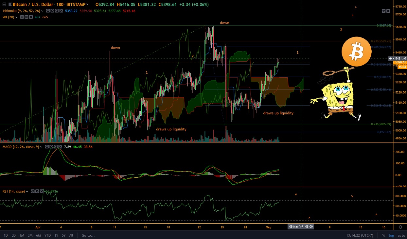The image size is (407, 239).
Task: Select the 5D time range
Action: click(x=13, y=235)
